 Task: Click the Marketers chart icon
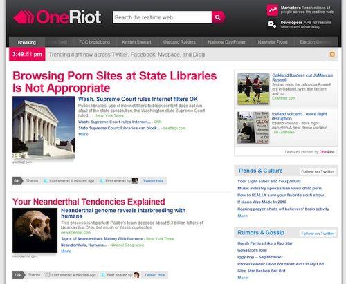click(273, 10)
